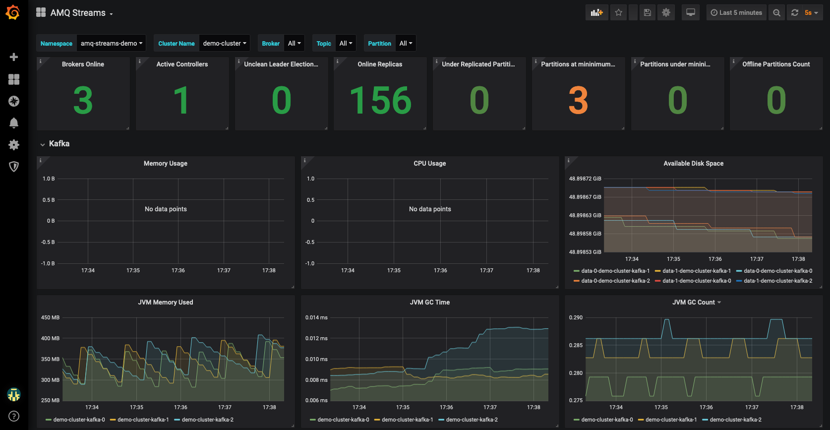
Task: Toggle data-0-demo-cluster-kafka-0 series in disk legend
Action: point(778,271)
